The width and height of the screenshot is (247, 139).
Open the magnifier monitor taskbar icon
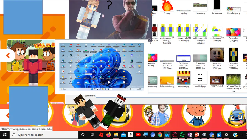point(145,135)
